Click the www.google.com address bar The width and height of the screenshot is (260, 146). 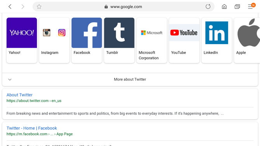[123, 7]
